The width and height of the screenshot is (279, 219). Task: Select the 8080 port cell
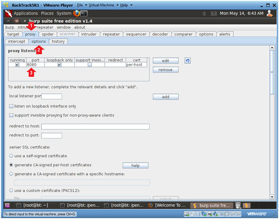35,65
